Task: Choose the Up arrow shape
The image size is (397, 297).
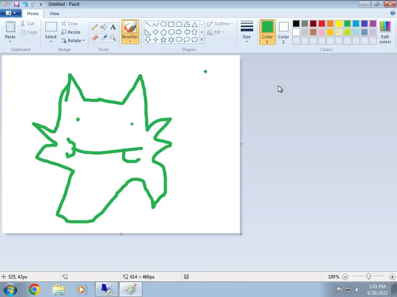Action: tap(195, 32)
